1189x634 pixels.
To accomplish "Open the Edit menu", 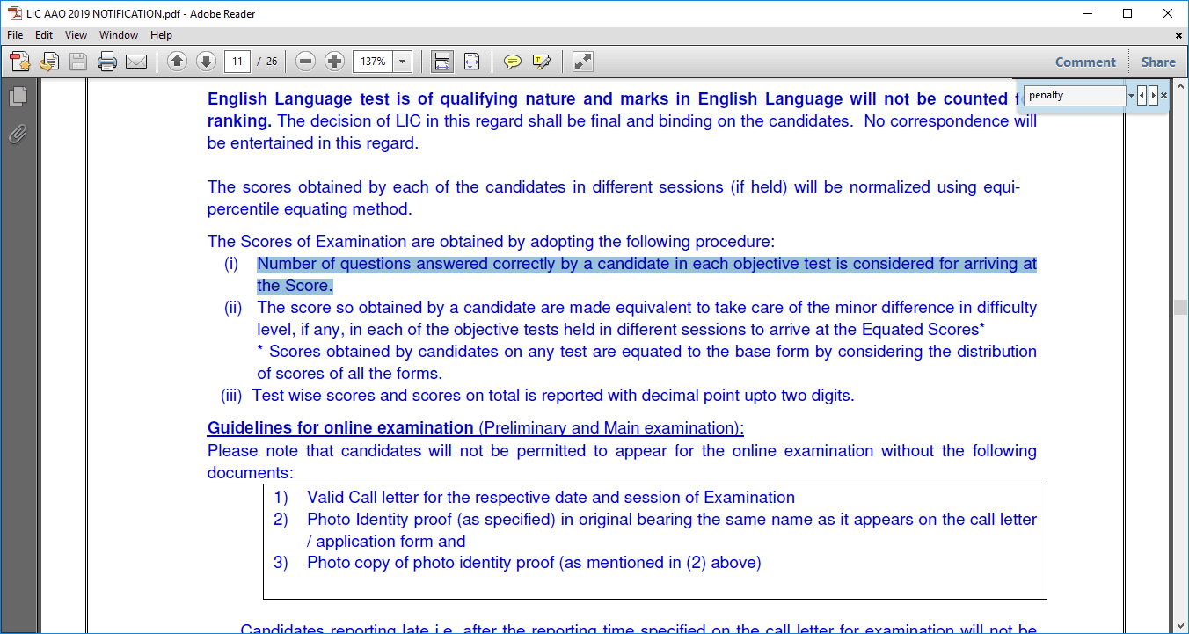I will pos(44,35).
